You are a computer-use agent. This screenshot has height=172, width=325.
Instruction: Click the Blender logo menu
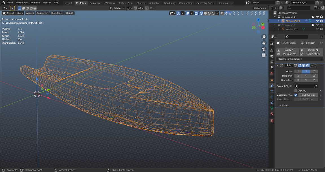(3, 3)
